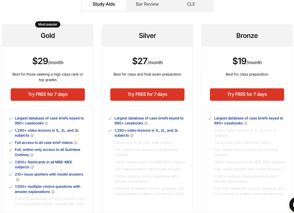294x213 pixels.
Task: Click info icon under Gold issue spotters feature
Action: pyautogui.click(x=18, y=180)
